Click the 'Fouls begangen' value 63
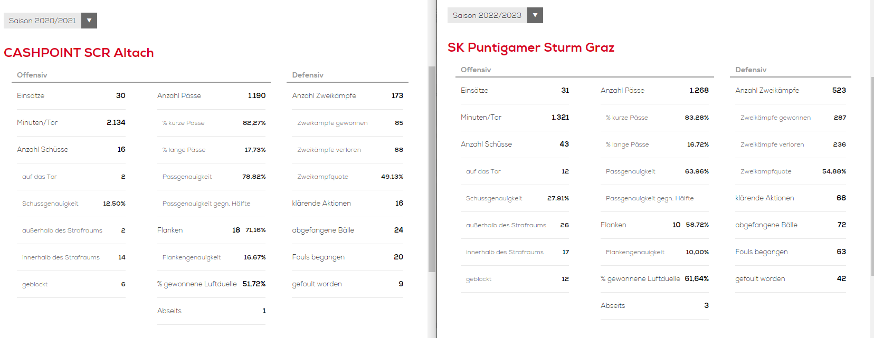The image size is (874, 338). [842, 252]
